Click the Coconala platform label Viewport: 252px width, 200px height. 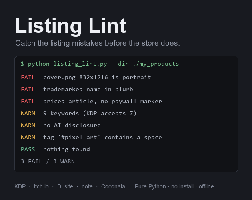[113, 186]
